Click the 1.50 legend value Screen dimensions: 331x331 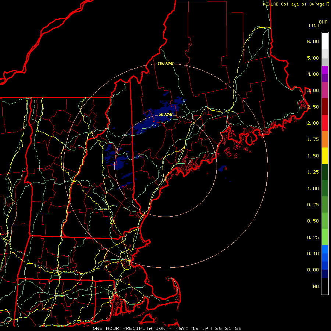tap(313, 156)
